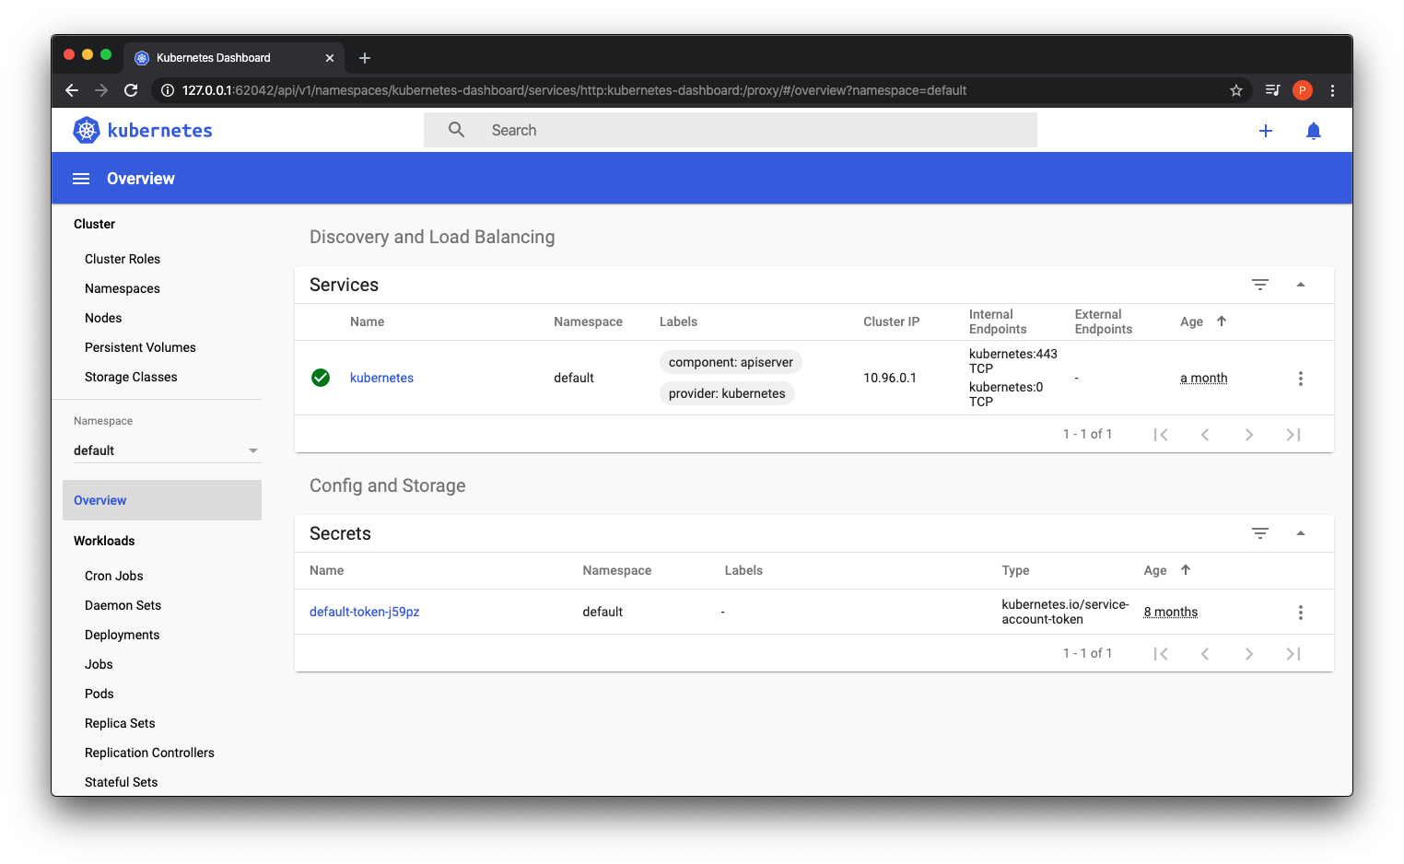Click the Workloads sidebar heading
Image resolution: width=1404 pixels, height=864 pixels.
104,541
